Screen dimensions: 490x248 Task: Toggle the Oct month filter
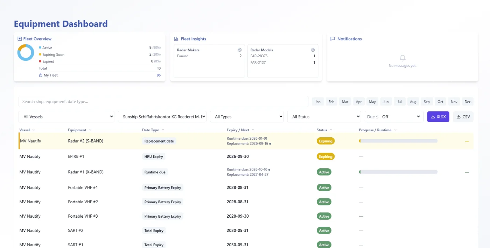click(441, 102)
